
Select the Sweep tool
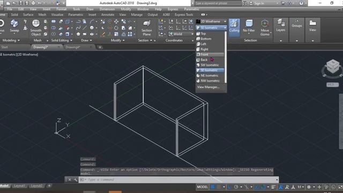click(x=14, y=26)
